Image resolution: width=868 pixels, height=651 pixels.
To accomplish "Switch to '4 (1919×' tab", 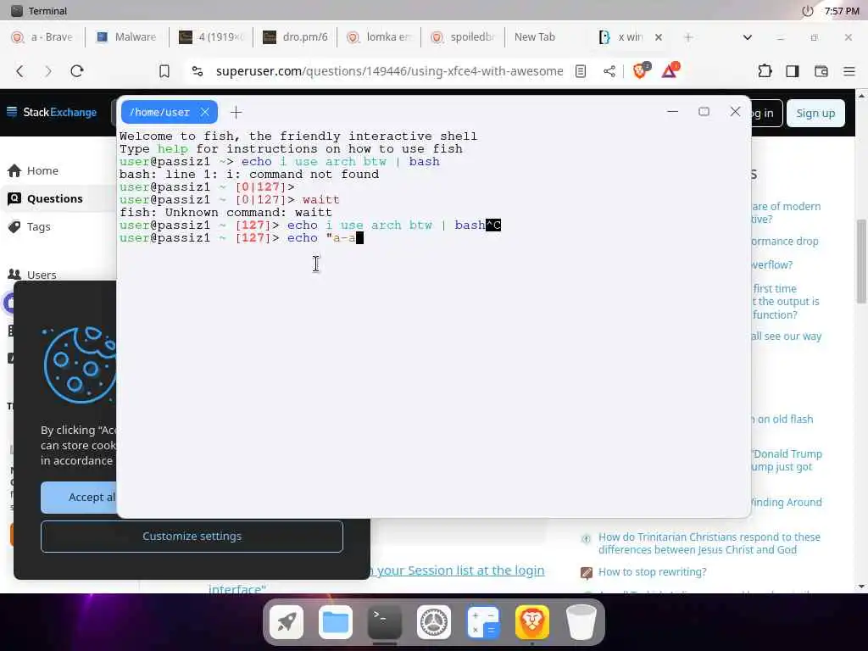I will [211, 37].
